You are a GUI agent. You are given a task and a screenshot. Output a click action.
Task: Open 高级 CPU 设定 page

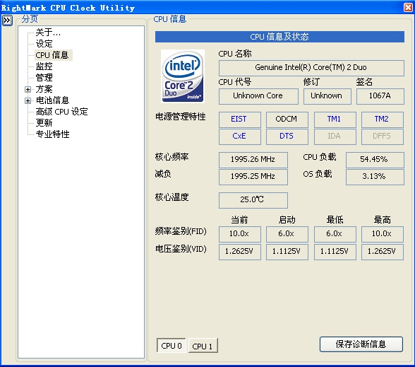(61, 112)
